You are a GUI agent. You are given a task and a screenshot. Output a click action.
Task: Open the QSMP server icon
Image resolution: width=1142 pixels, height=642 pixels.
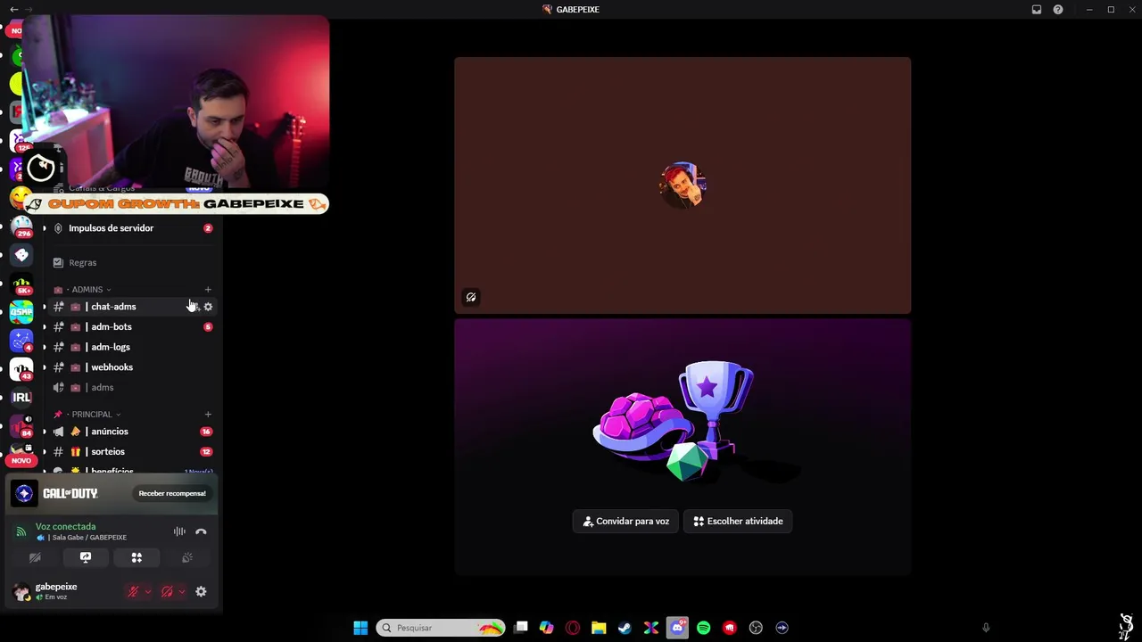21,311
